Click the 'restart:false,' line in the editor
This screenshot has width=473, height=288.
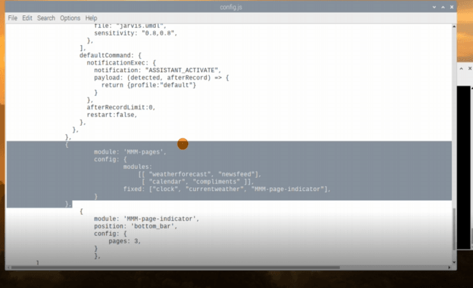click(112, 115)
